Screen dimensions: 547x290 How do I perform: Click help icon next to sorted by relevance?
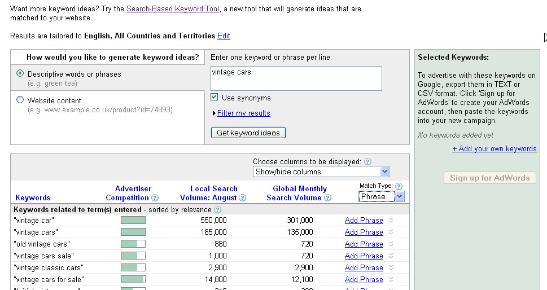[217, 210]
